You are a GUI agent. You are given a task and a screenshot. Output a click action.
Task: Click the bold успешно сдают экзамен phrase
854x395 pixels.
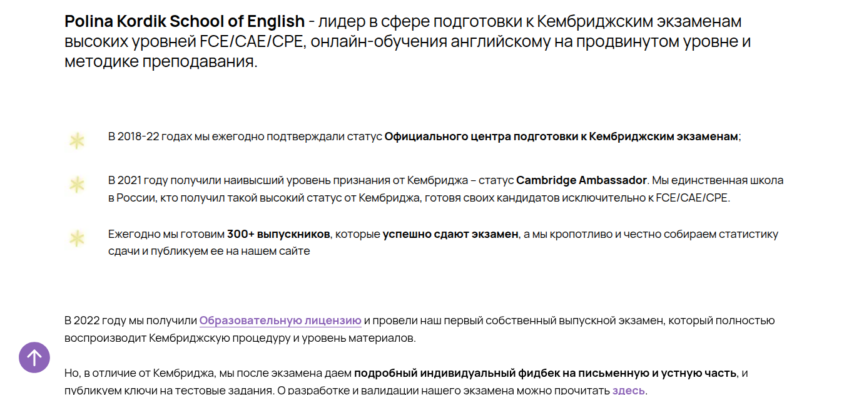point(450,234)
